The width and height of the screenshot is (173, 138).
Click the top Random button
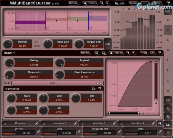(73, 3)
